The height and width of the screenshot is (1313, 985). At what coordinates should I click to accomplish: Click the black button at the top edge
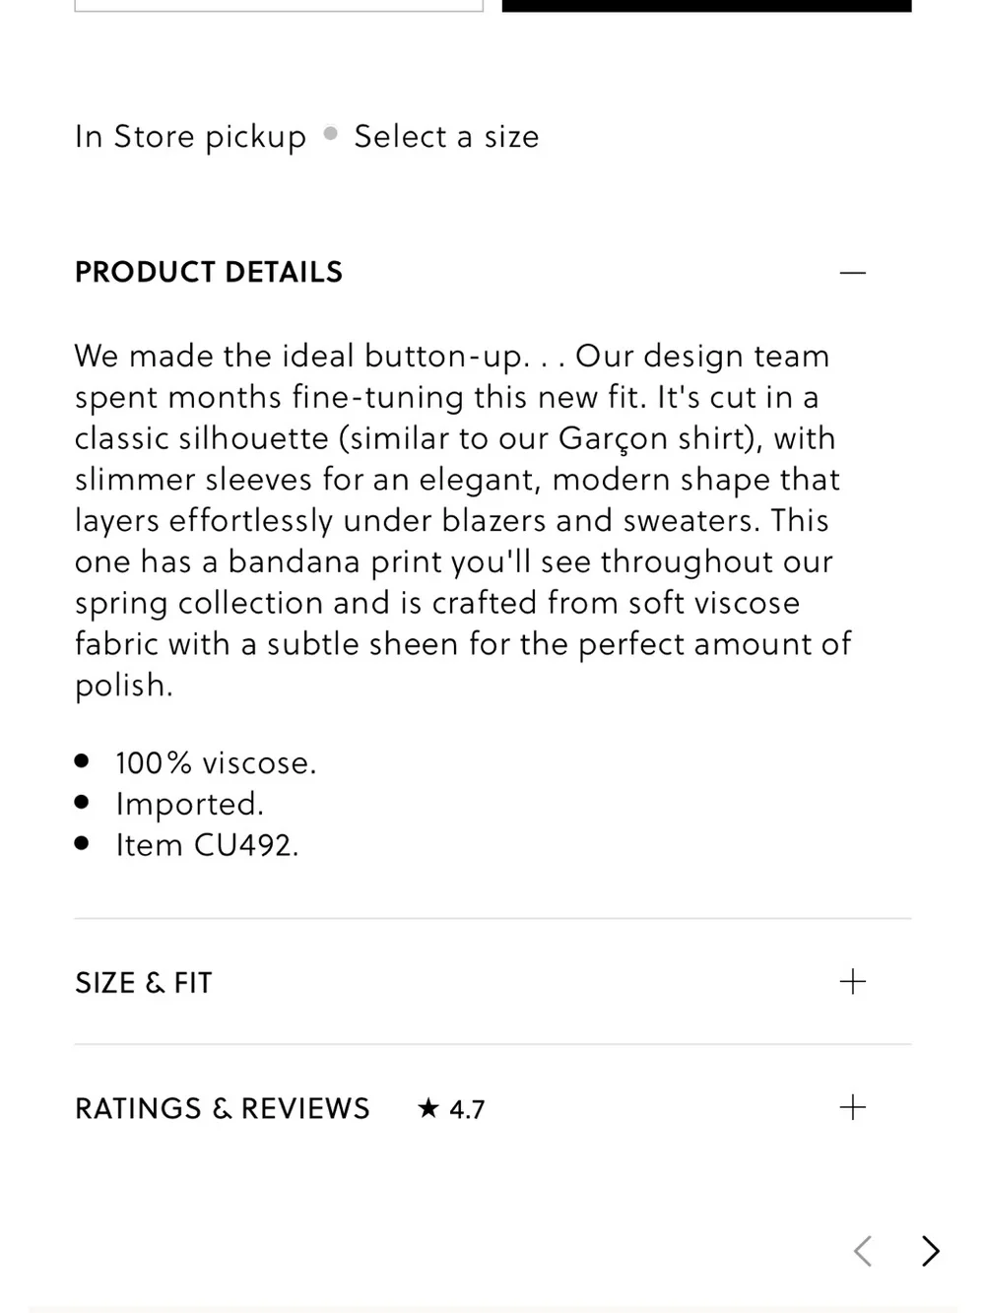[706, 5]
